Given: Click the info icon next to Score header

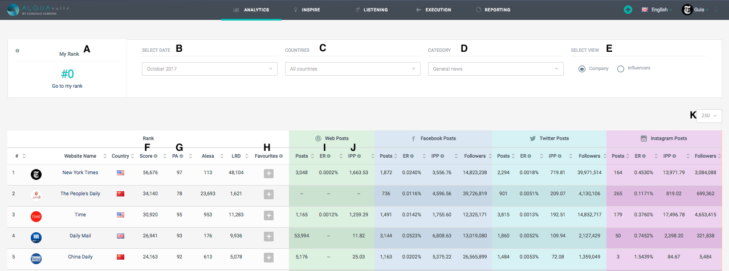Looking at the screenshot, I should pos(156,156).
